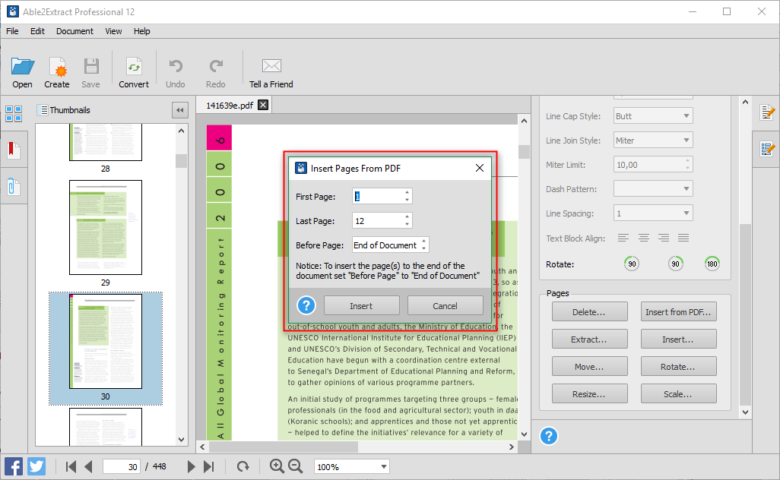This screenshot has height=480, width=780.
Task: Start conversion with the Convert icon
Action: pos(134,67)
